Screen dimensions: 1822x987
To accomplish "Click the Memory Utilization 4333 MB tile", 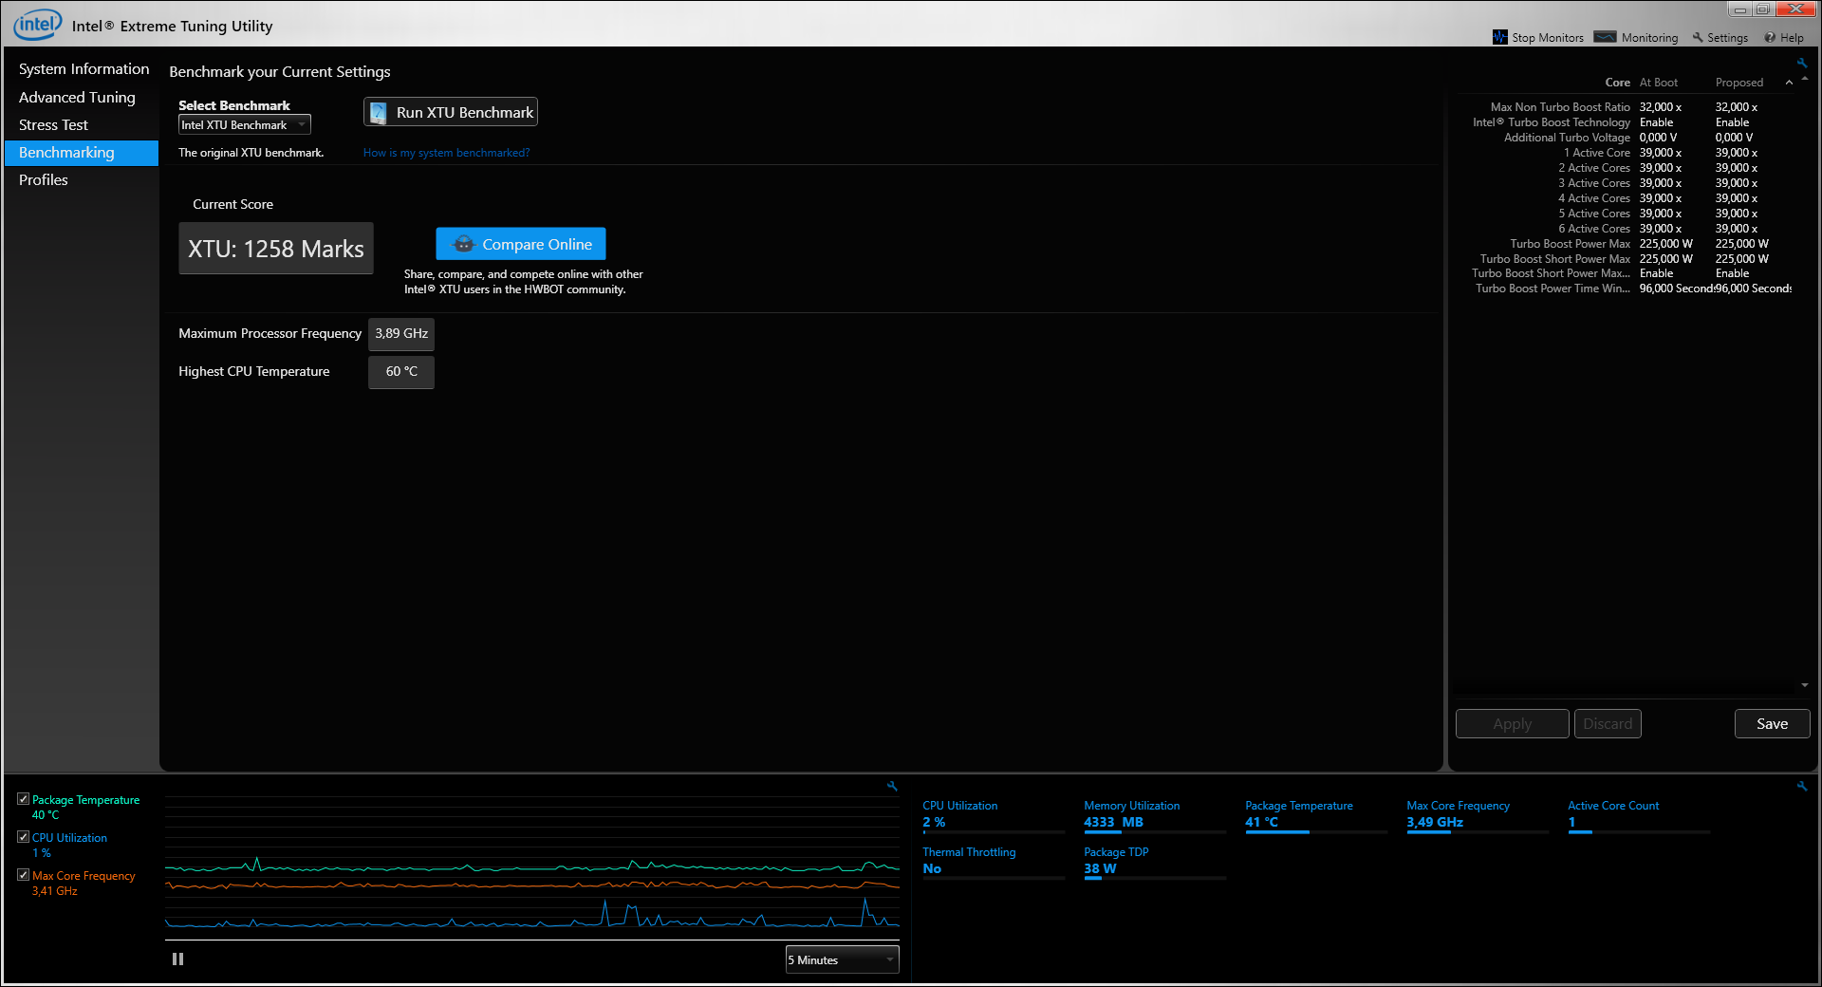I will (1155, 816).
